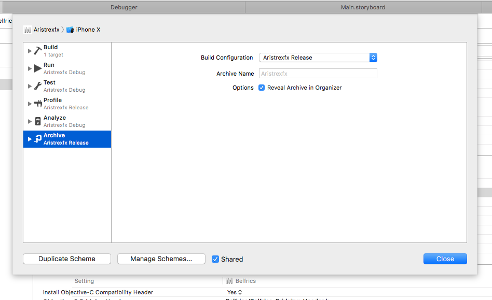The height and width of the screenshot is (300, 492).
Task: Expand the Build action disclosure triangle
Action: tap(30, 51)
